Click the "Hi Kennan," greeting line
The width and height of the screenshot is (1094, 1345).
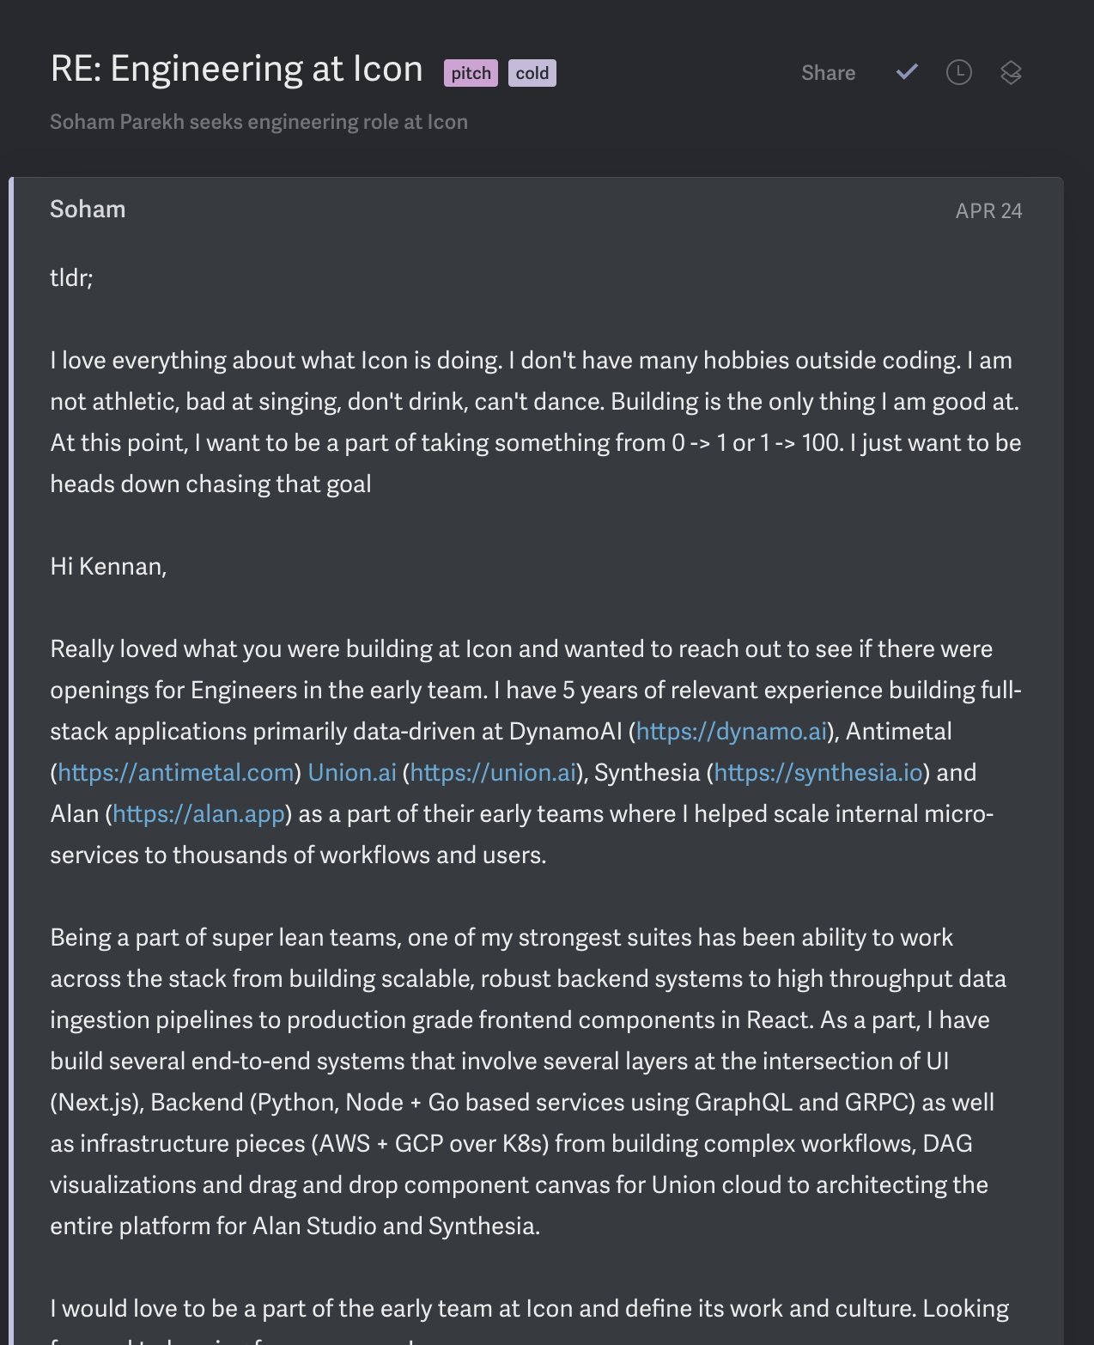[108, 566]
